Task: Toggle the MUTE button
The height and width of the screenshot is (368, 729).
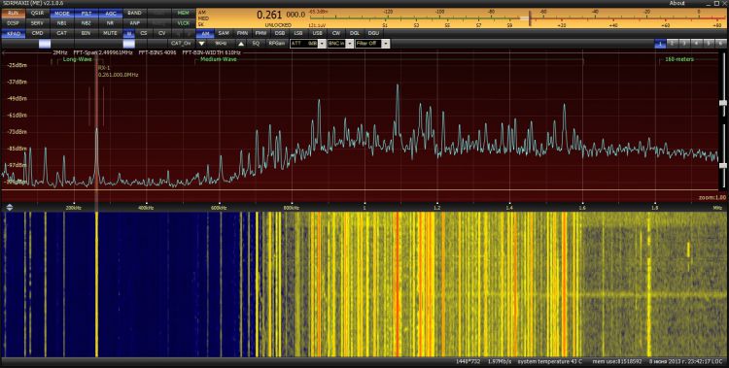Action: tap(110, 33)
